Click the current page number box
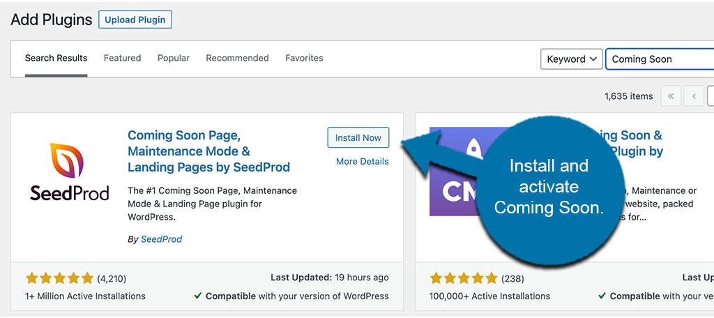This screenshot has height=318, width=714. coord(711,96)
